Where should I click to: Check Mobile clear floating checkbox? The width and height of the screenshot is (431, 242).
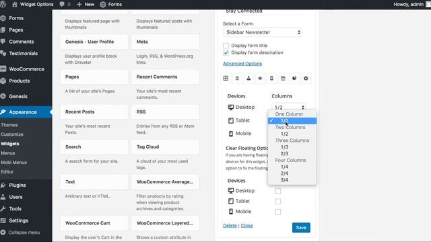(x=278, y=212)
